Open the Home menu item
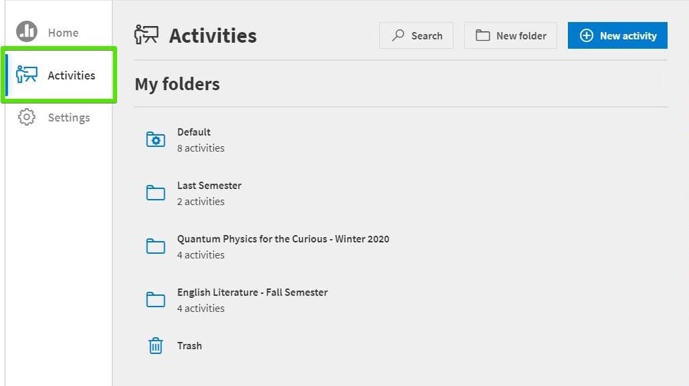The height and width of the screenshot is (386, 689). [63, 33]
